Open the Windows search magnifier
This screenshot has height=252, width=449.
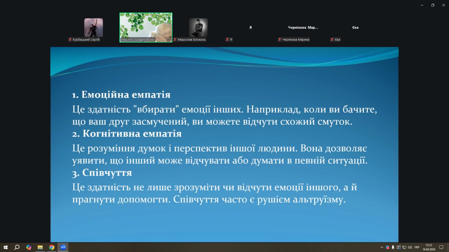coord(17,247)
